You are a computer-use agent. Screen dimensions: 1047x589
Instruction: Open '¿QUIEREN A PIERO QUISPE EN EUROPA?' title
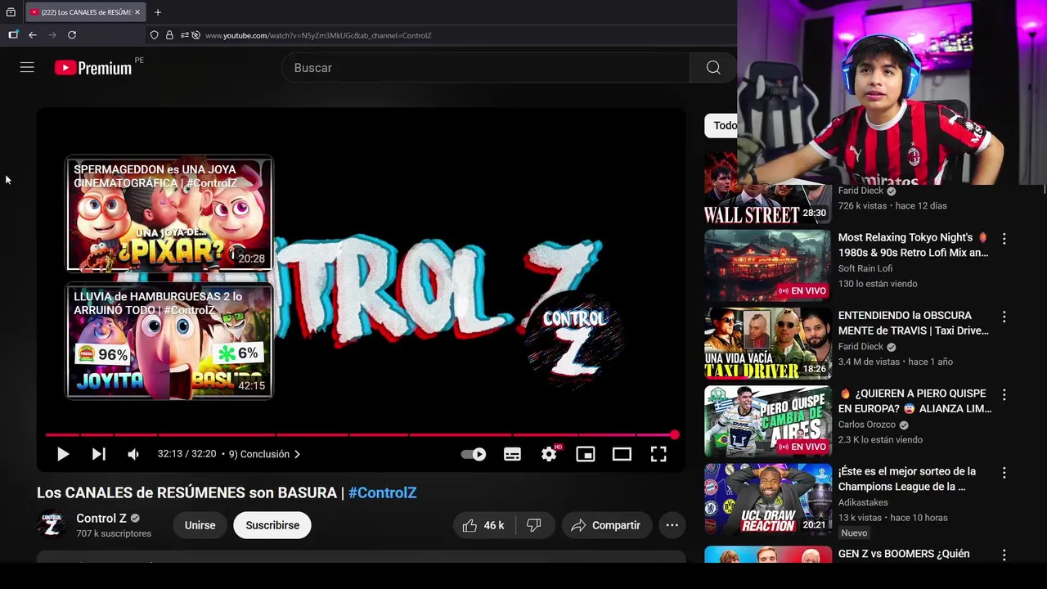click(x=914, y=401)
